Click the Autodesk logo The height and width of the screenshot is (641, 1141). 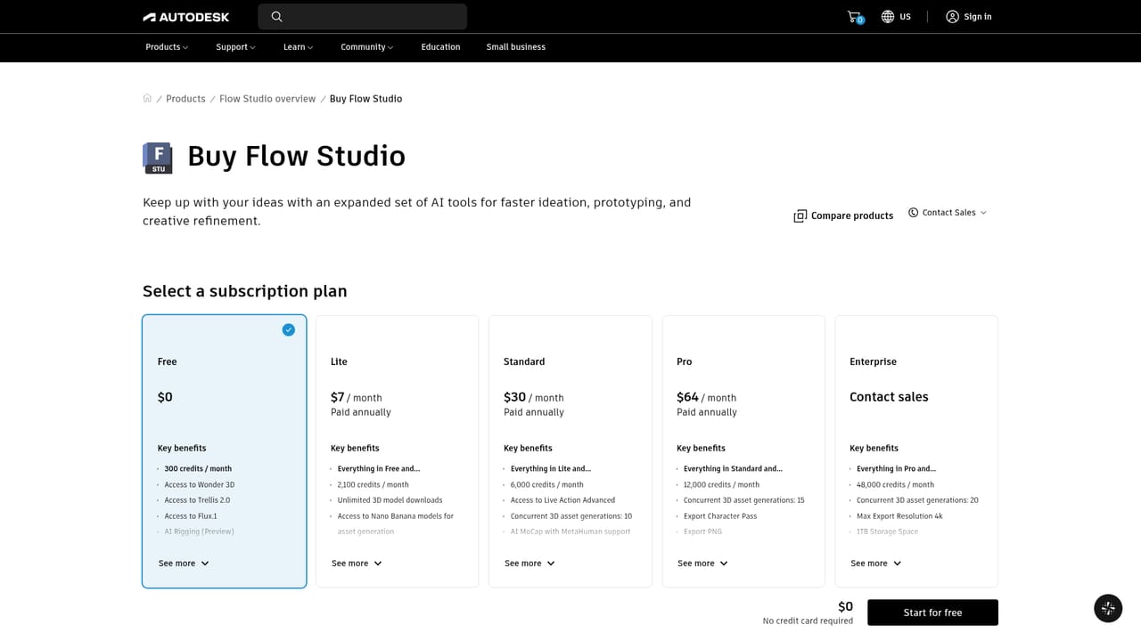pos(186,17)
